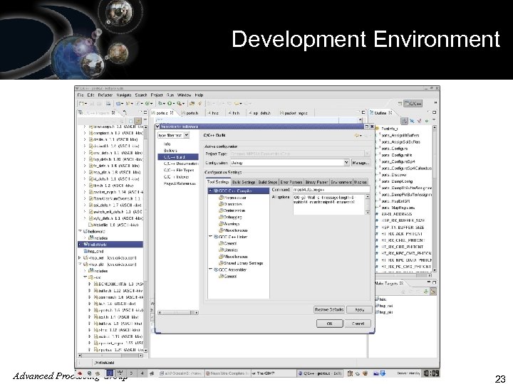Click the green Run toolbar icon
This screenshot has width=513, height=384.
click(170, 104)
